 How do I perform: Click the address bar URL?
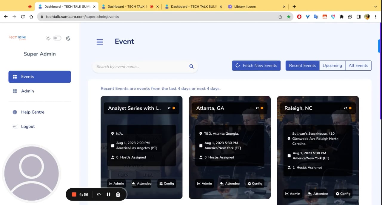tap(82, 17)
